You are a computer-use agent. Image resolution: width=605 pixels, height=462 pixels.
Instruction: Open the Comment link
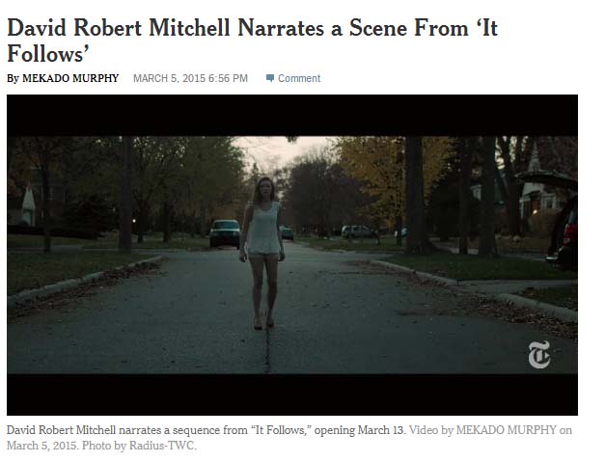299,78
